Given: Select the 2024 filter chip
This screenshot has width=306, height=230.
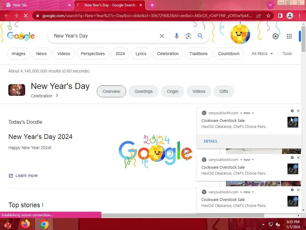Looking at the screenshot, I should 120,54.
